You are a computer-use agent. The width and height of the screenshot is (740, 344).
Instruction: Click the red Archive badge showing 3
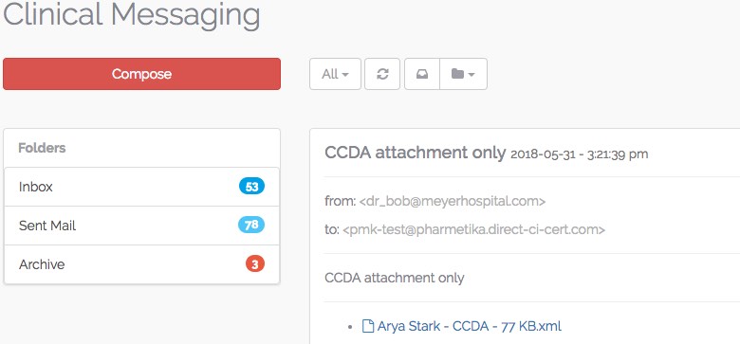click(x=255, y=264)
